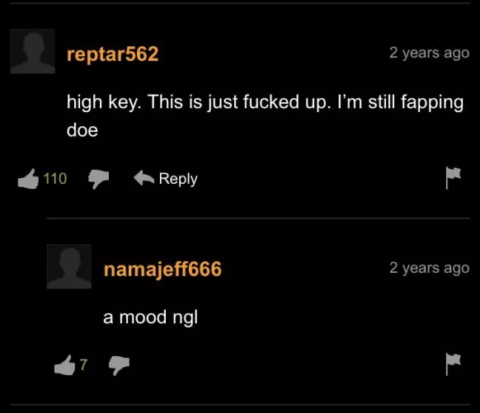Click the divider line between the two comments
This screenshot has width=480, height=413.
tap(258, 218)
